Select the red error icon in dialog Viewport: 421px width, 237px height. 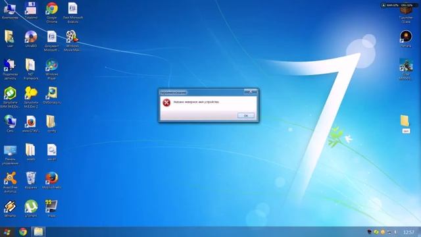(166, 103)
